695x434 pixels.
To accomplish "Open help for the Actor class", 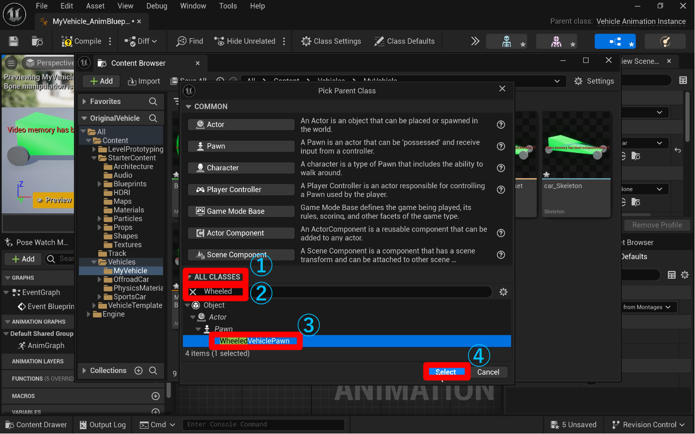I will [501, 125].
